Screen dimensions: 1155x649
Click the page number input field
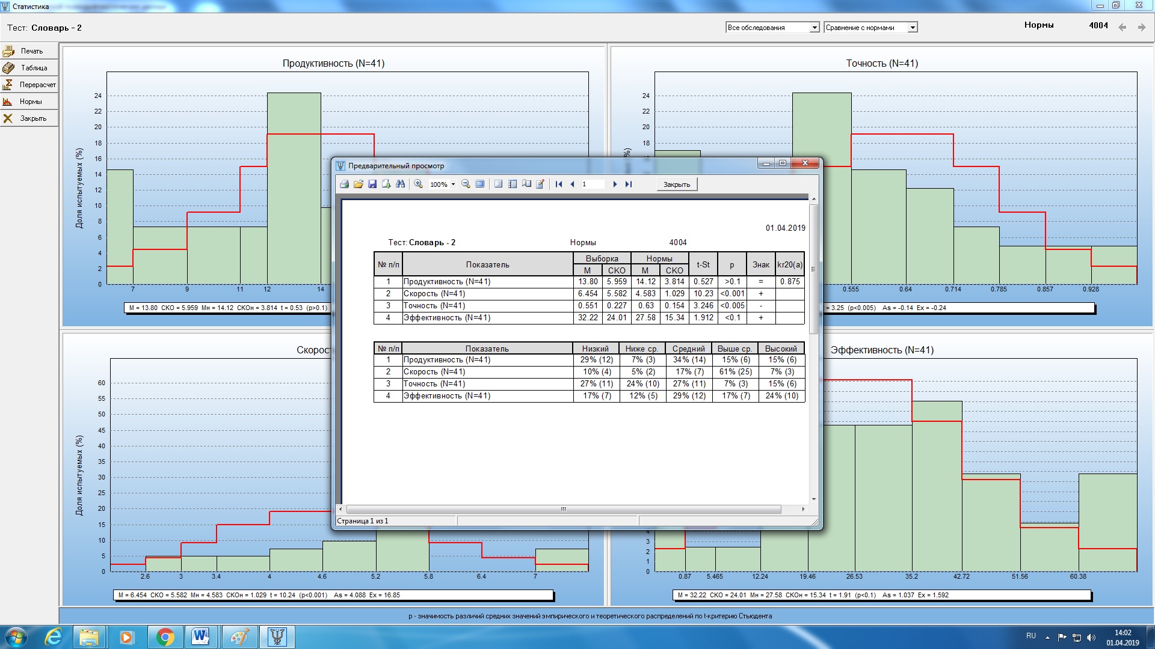[592, 184]
